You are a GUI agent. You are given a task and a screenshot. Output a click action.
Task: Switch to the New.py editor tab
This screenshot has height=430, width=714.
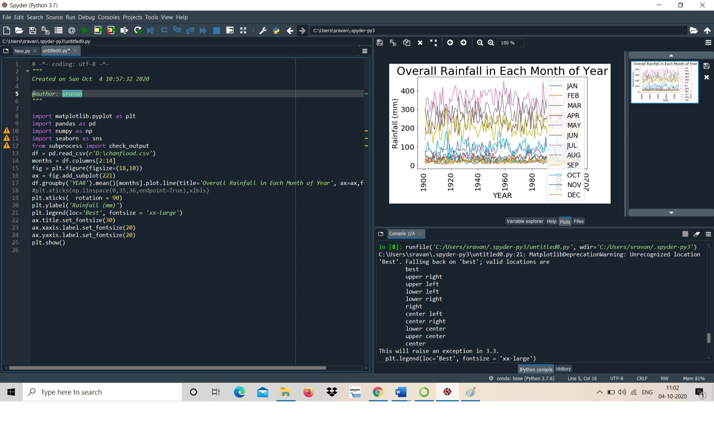coord(22,51)
